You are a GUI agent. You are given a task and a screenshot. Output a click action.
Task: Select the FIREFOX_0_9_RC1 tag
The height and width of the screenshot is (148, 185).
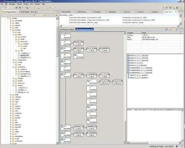tap(136, 63)
